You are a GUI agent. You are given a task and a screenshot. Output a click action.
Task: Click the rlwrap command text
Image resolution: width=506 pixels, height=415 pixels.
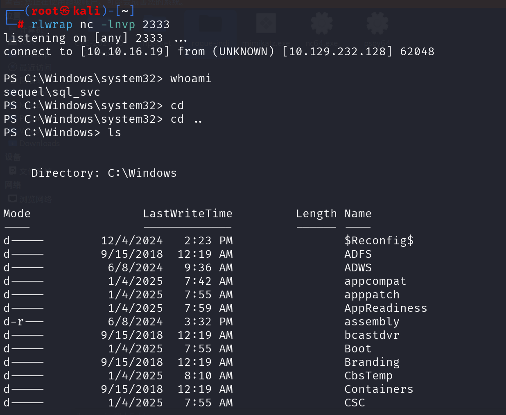(x=52, y=25)
